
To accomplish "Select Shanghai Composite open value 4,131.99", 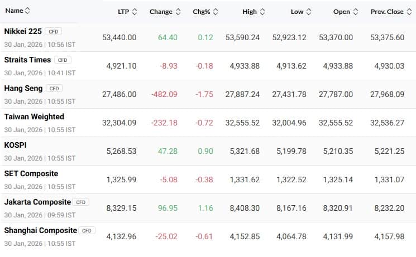I will click(x=338, y=236).
